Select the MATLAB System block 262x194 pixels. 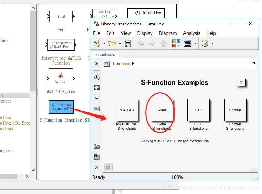click(x=61, y=79)
